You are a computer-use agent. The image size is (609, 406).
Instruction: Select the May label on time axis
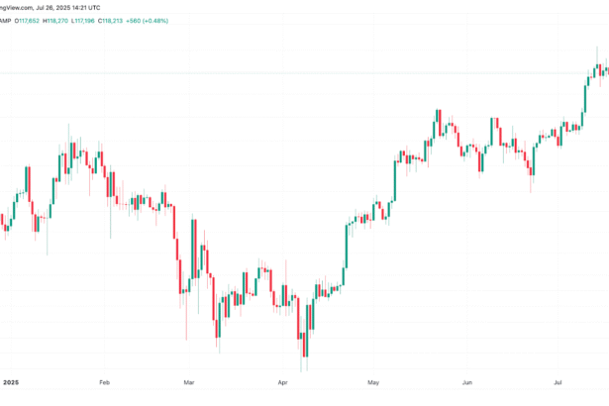click(x=373, y=379)
